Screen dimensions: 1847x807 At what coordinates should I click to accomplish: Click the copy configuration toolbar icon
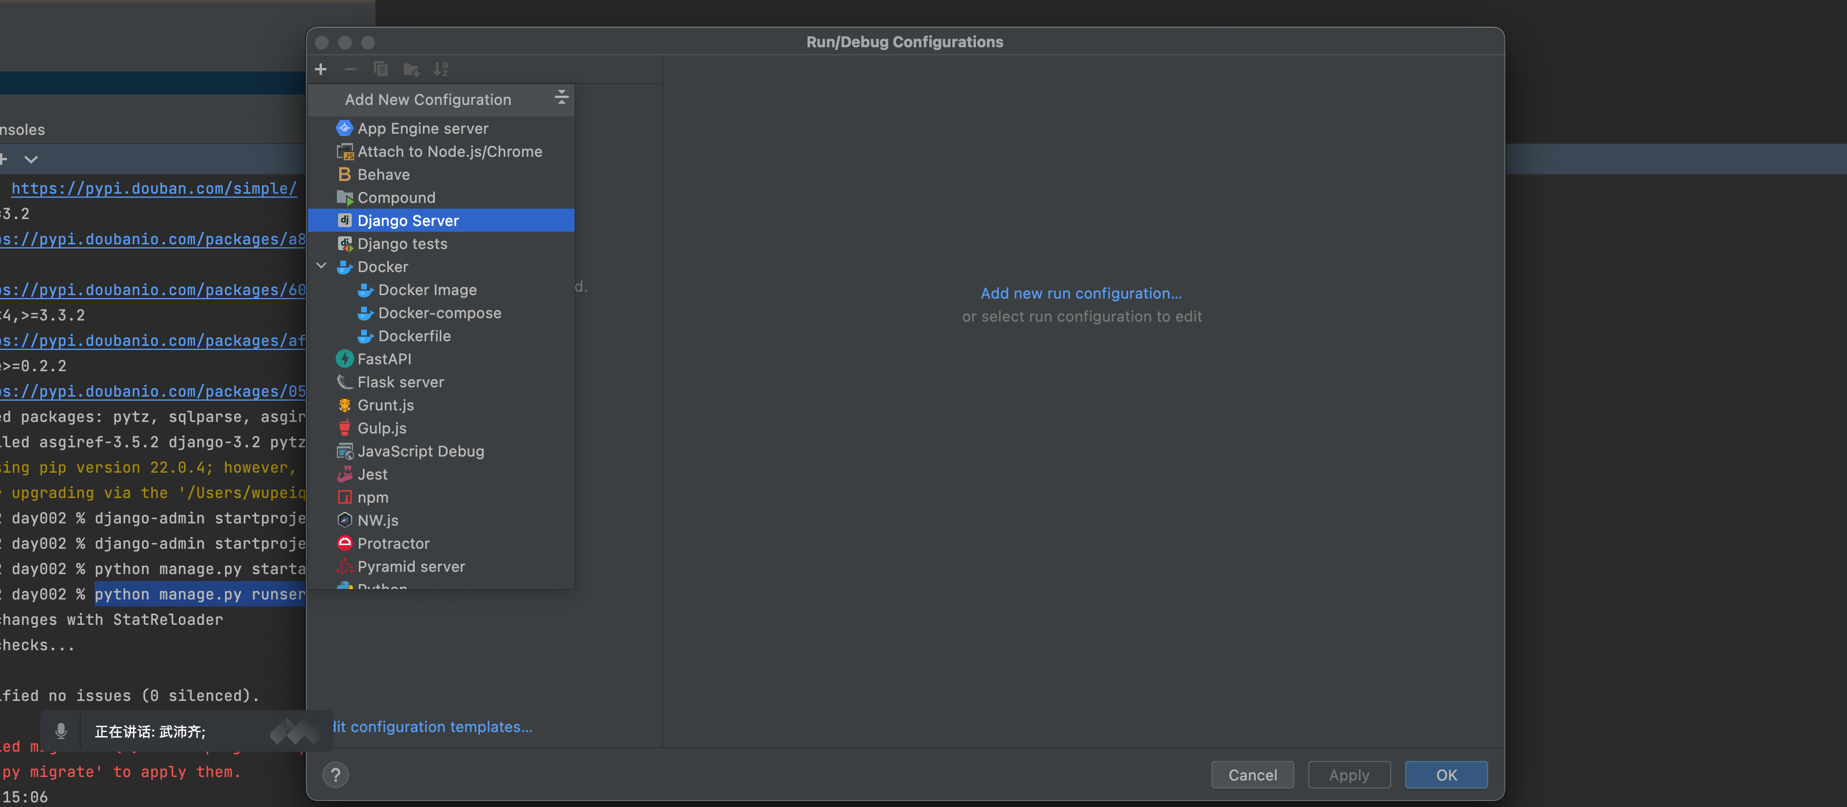click(381, 69)
